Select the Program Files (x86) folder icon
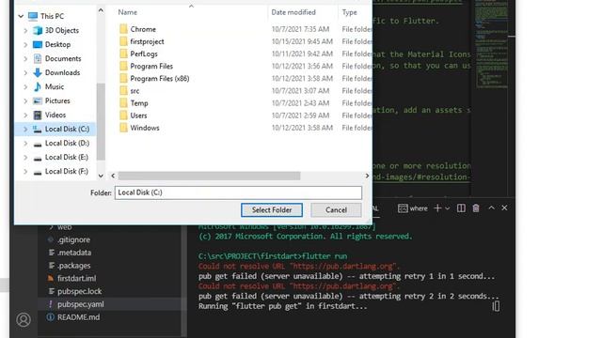602x338 pixels. point(123,78)
